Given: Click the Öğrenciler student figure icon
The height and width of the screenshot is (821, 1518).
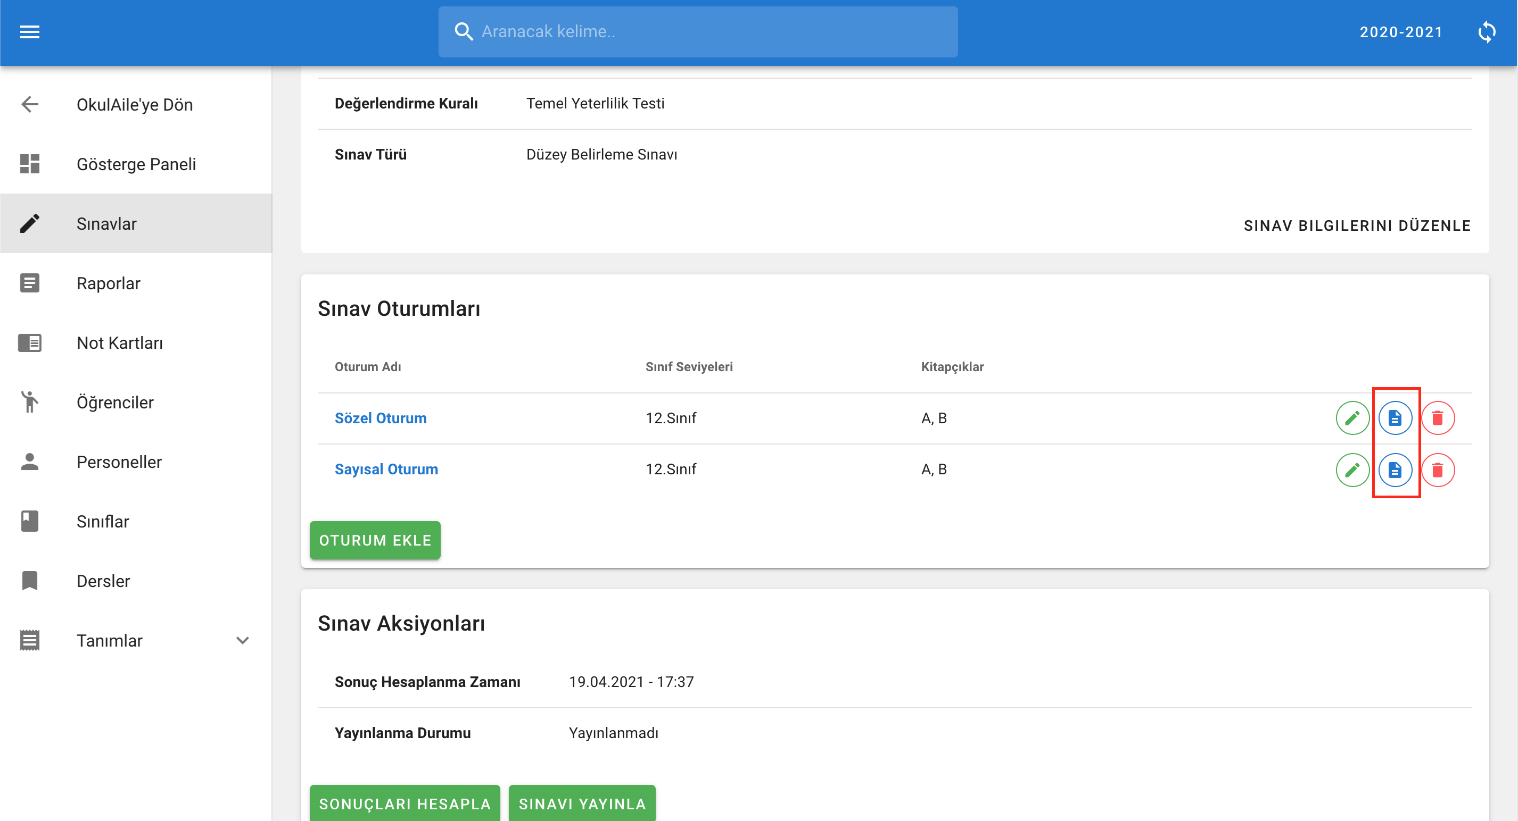Looking at the screenshot, I should (x=29, y=402).
